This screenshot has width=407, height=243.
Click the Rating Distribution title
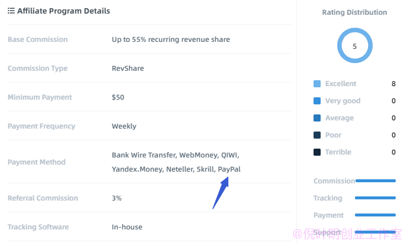point(354,12)
